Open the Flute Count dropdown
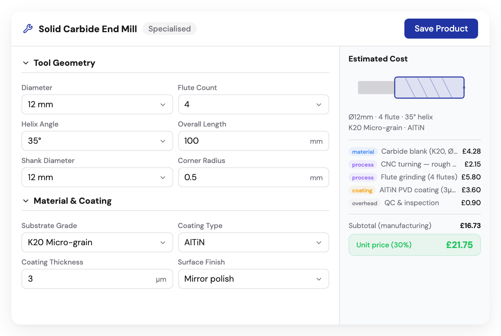Image resolution: width=501 pixels, height=336 pixels. coord(253,104)
